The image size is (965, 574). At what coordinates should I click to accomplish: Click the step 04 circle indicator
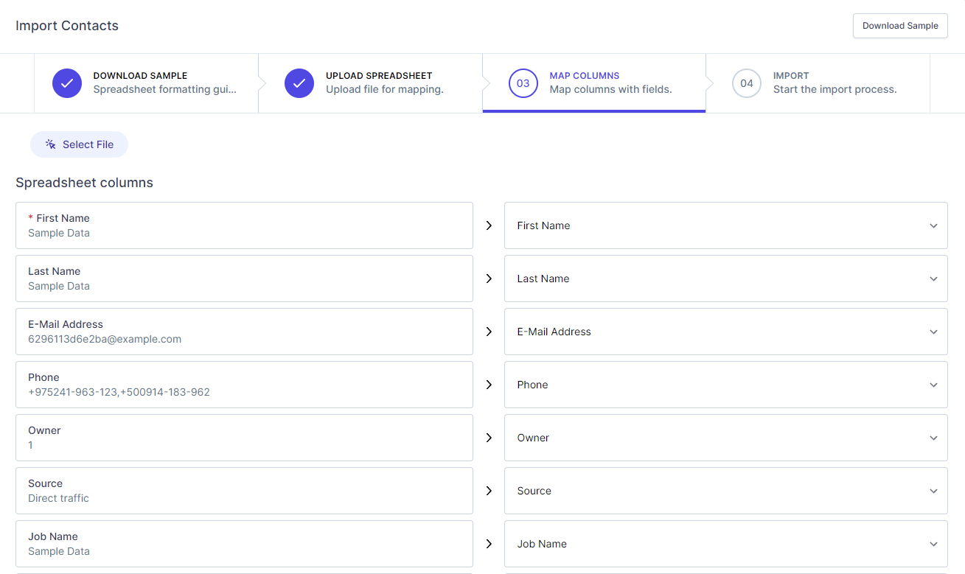(x=746, y=83)
